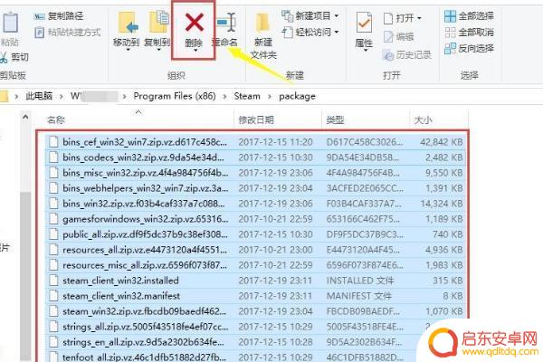Select file bins_cef_win32_win7.zip.vz

(x=257, y=142)
